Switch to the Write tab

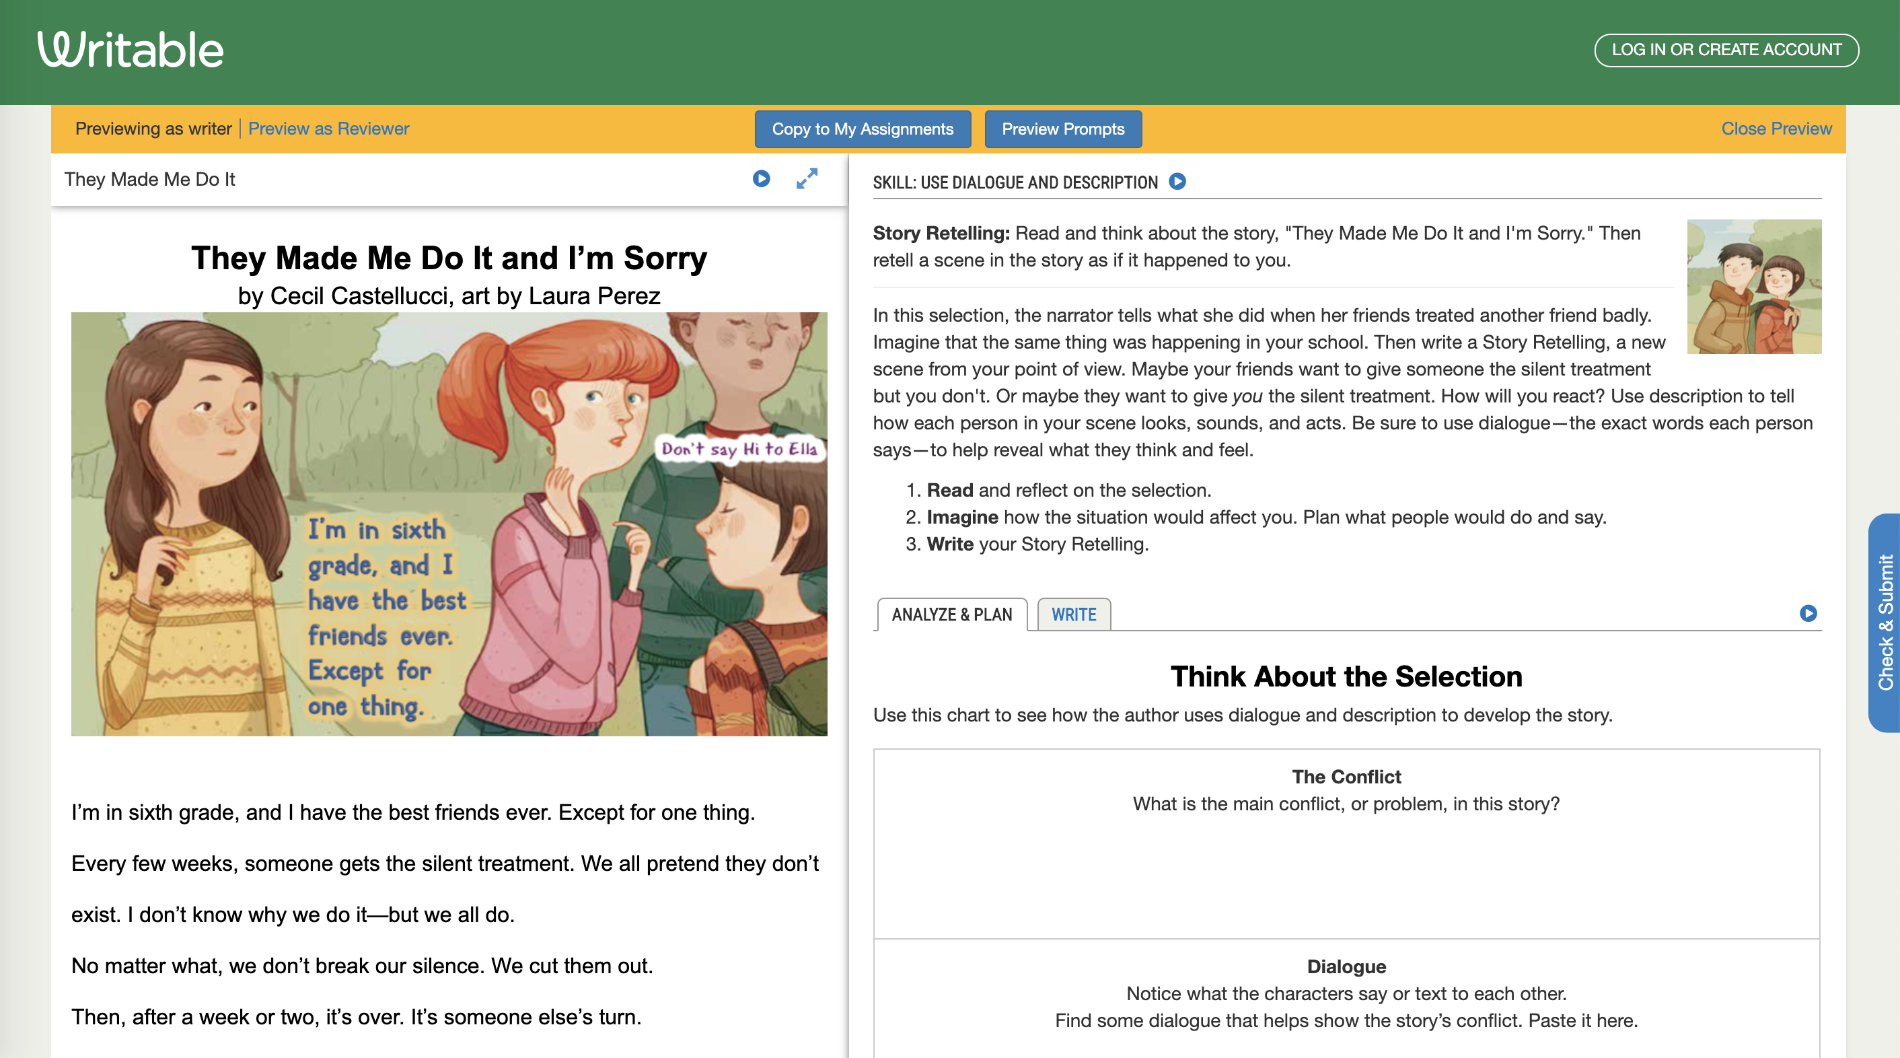pyautogui.click(x=1073, y=614)
